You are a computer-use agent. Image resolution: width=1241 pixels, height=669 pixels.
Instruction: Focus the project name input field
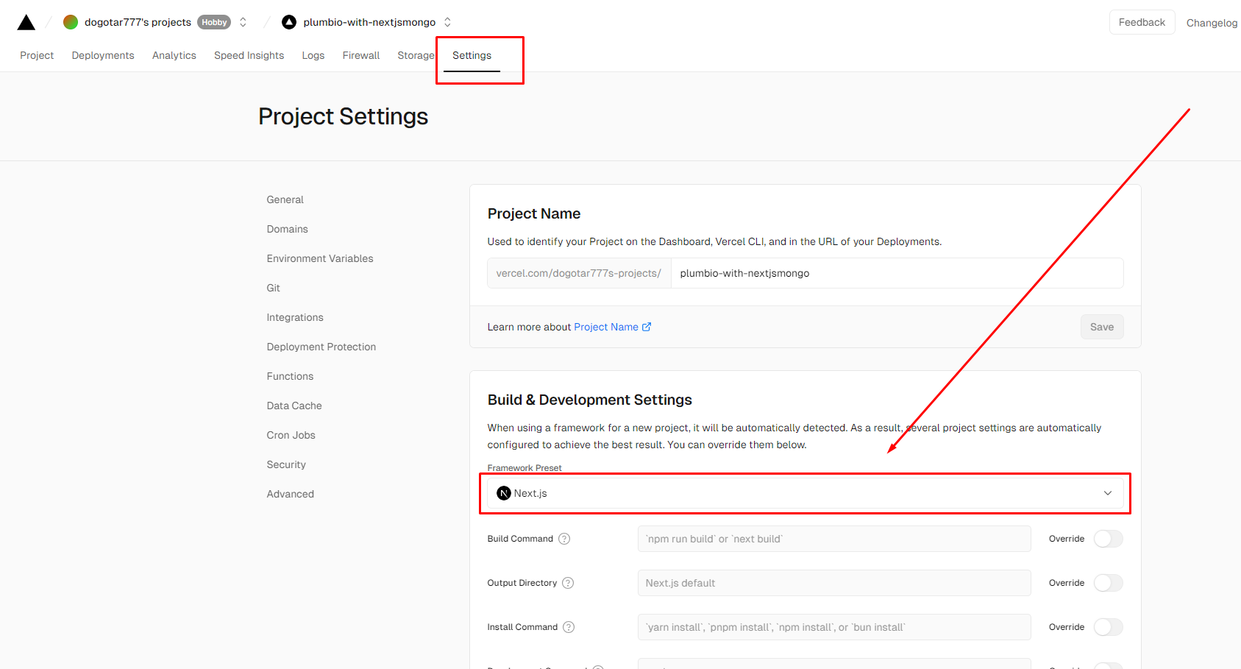pyautogui.click(x=897, y=273)
